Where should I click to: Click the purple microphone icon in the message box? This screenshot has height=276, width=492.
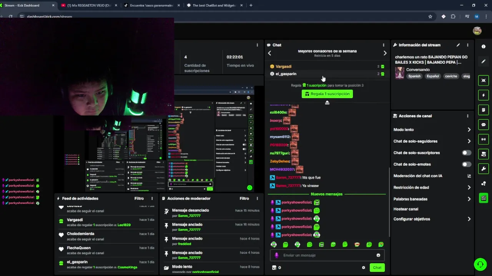pyautogui.click(x=276, y=255)
